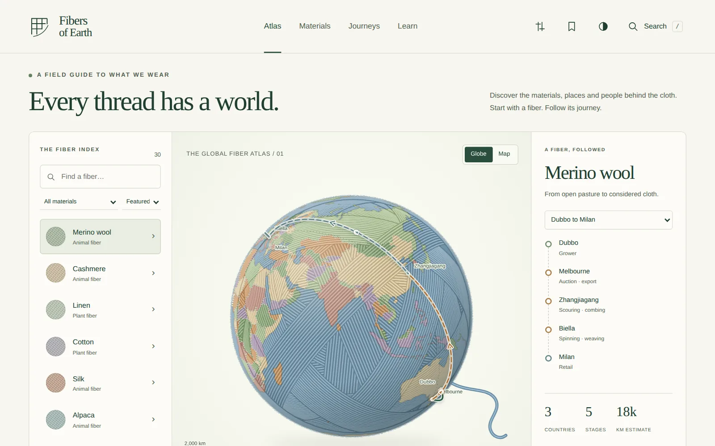Expand the Merino wool row chevron

tap(153, 236)
